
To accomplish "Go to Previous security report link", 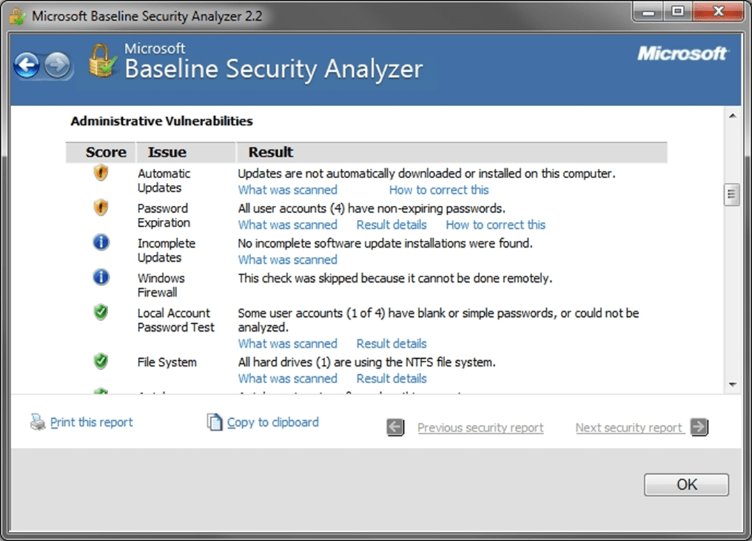I will pyautogui.click(x=481, y=428).
